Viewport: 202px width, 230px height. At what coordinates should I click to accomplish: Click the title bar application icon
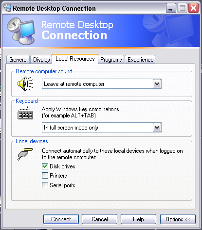pyautogui.click(x=7, y=8)
